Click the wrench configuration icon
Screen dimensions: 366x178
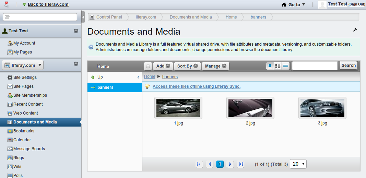point(355,30)
